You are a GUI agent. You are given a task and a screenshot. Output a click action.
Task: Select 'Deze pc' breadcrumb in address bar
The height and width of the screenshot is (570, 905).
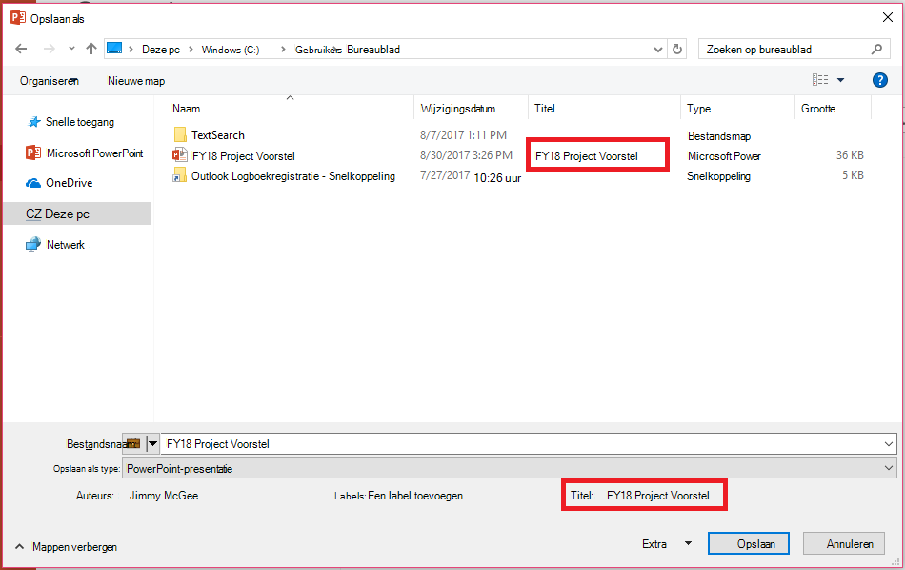point(161,50)
